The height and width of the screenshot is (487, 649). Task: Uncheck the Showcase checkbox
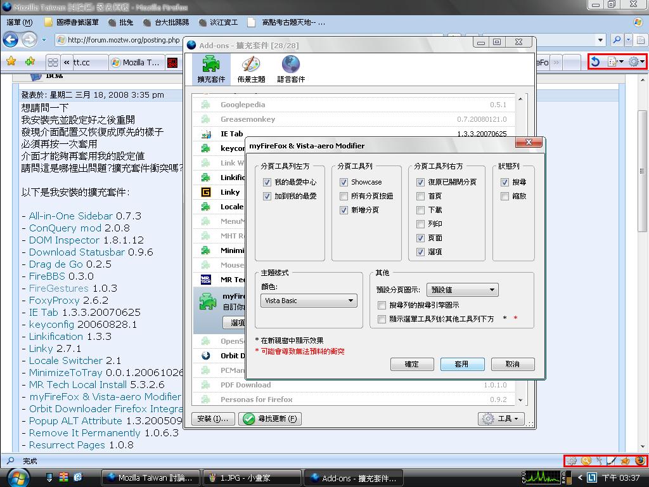click(344, 182)
